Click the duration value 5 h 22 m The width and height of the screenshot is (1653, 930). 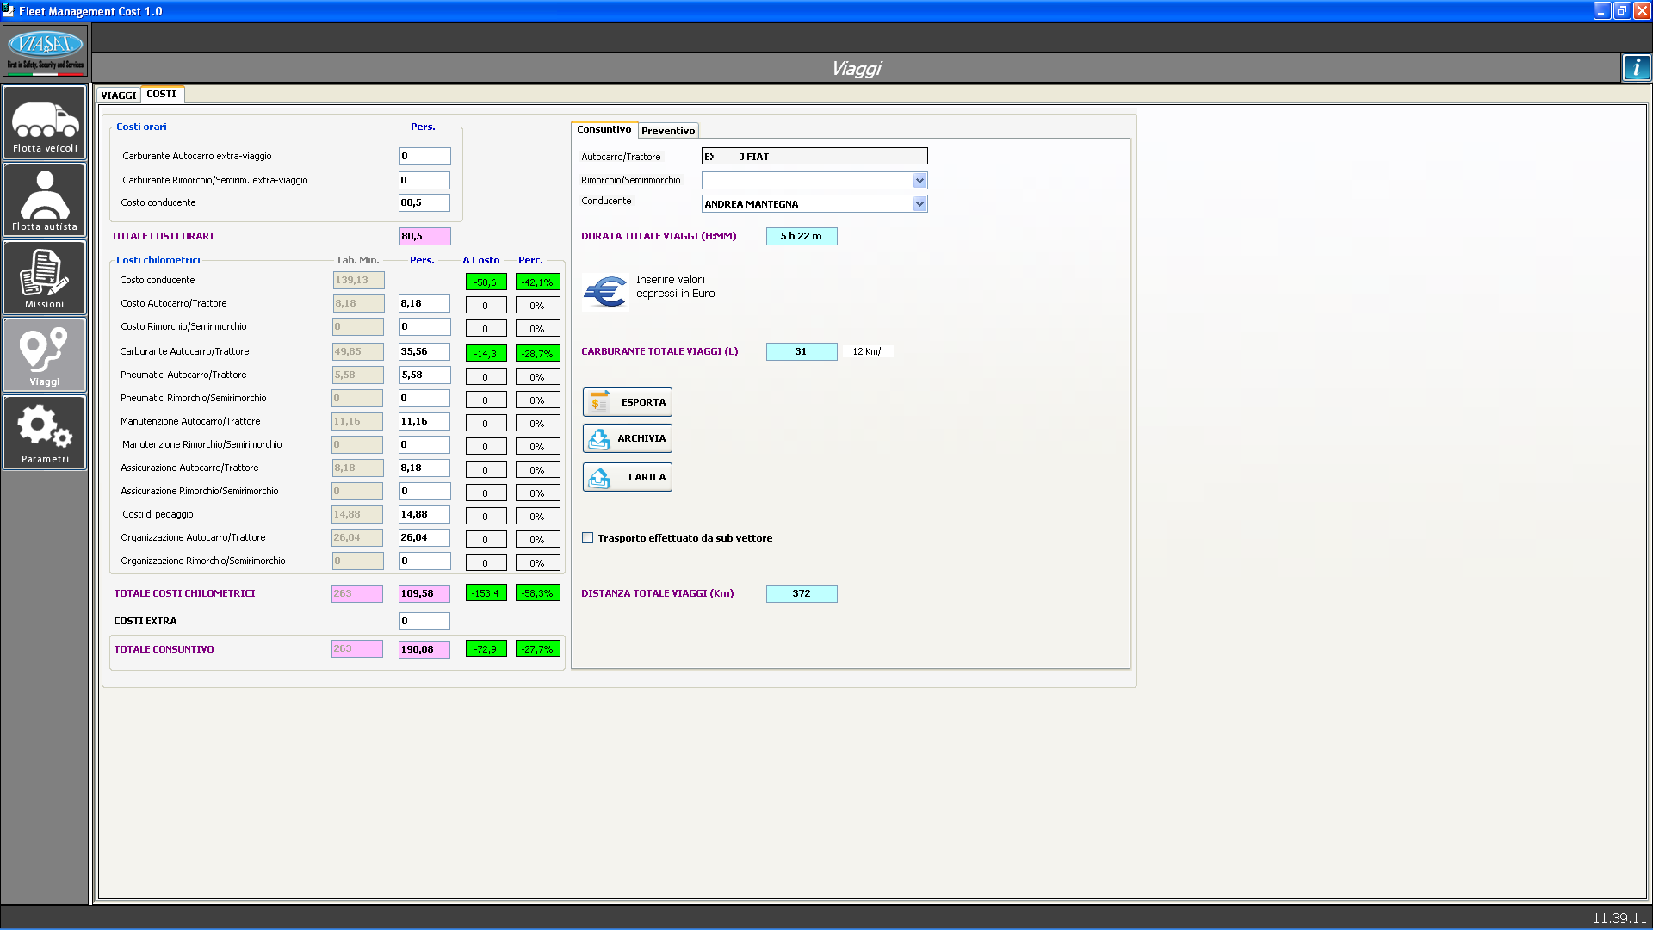tap(802, 236)
